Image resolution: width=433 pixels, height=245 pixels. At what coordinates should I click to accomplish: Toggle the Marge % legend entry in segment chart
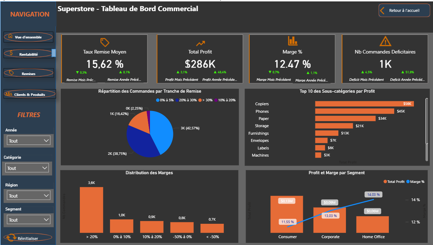417,182
